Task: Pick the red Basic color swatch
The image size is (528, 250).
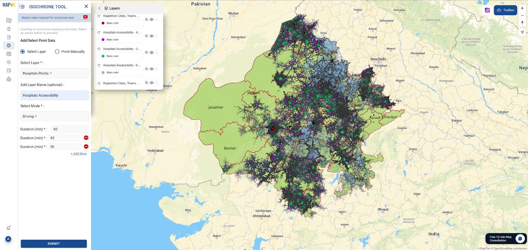Action: (x=103, y=23)
